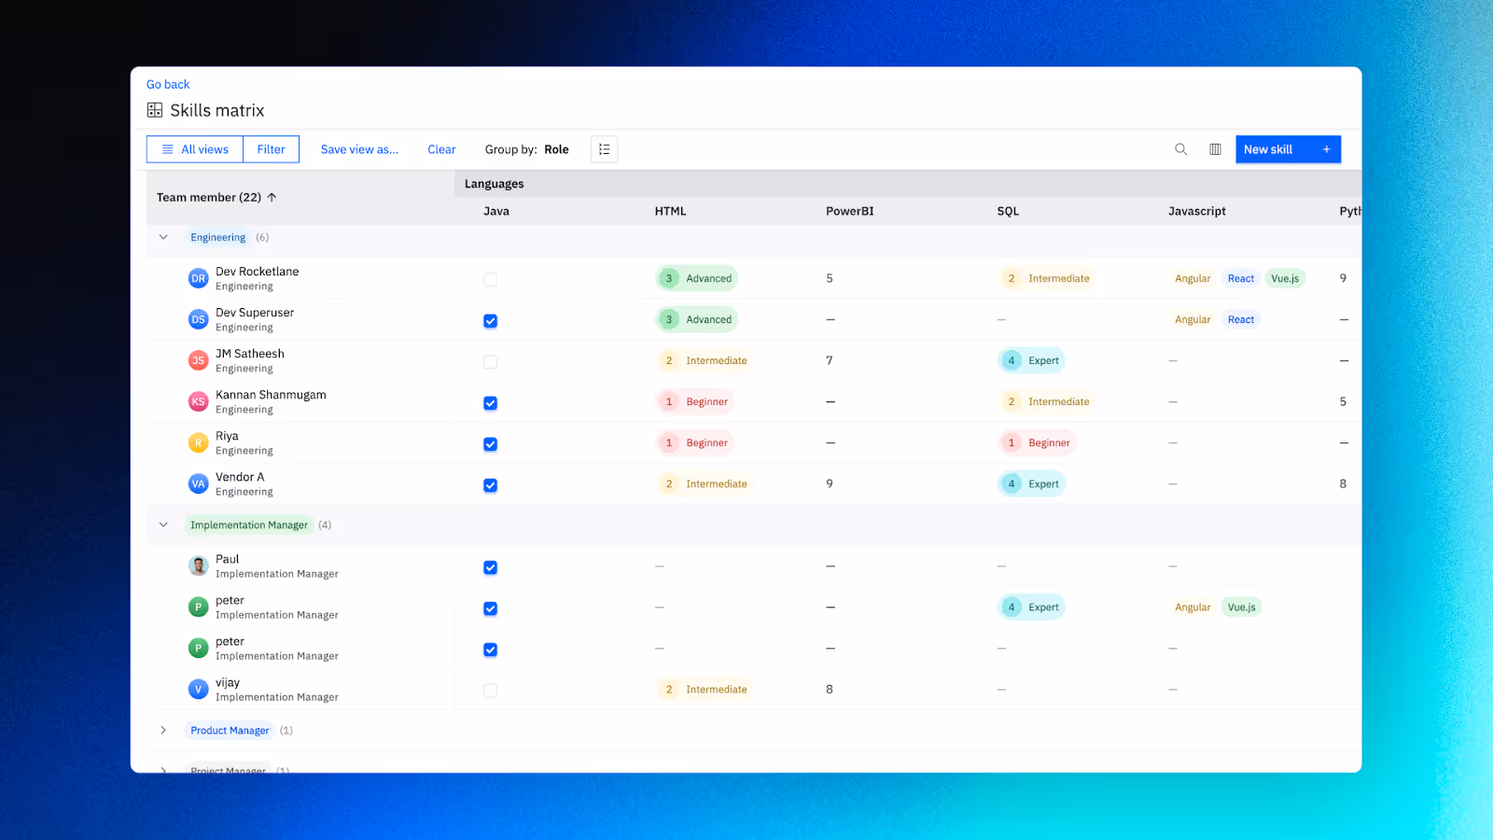Uncheck the Java box for Paul
The image size is (1493, 840).
[x=490, y=567]
